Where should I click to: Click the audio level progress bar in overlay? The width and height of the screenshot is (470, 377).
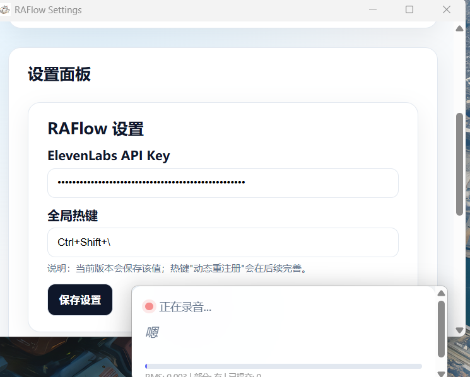283,366
